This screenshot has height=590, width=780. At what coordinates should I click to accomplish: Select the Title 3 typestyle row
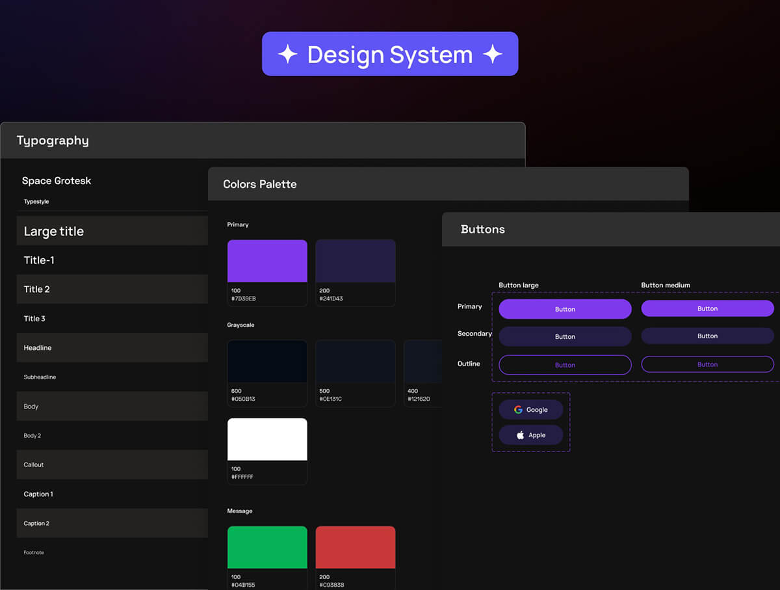click(112, 319)
